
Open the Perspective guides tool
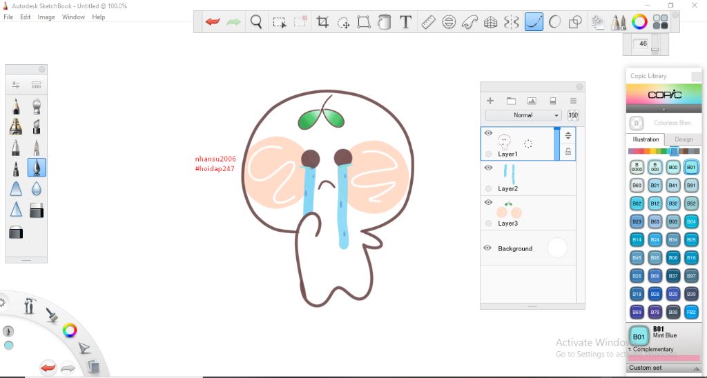490,21
